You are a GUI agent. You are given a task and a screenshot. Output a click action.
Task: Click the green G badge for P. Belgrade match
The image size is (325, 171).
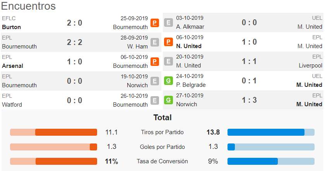click(x=168, y=81)
